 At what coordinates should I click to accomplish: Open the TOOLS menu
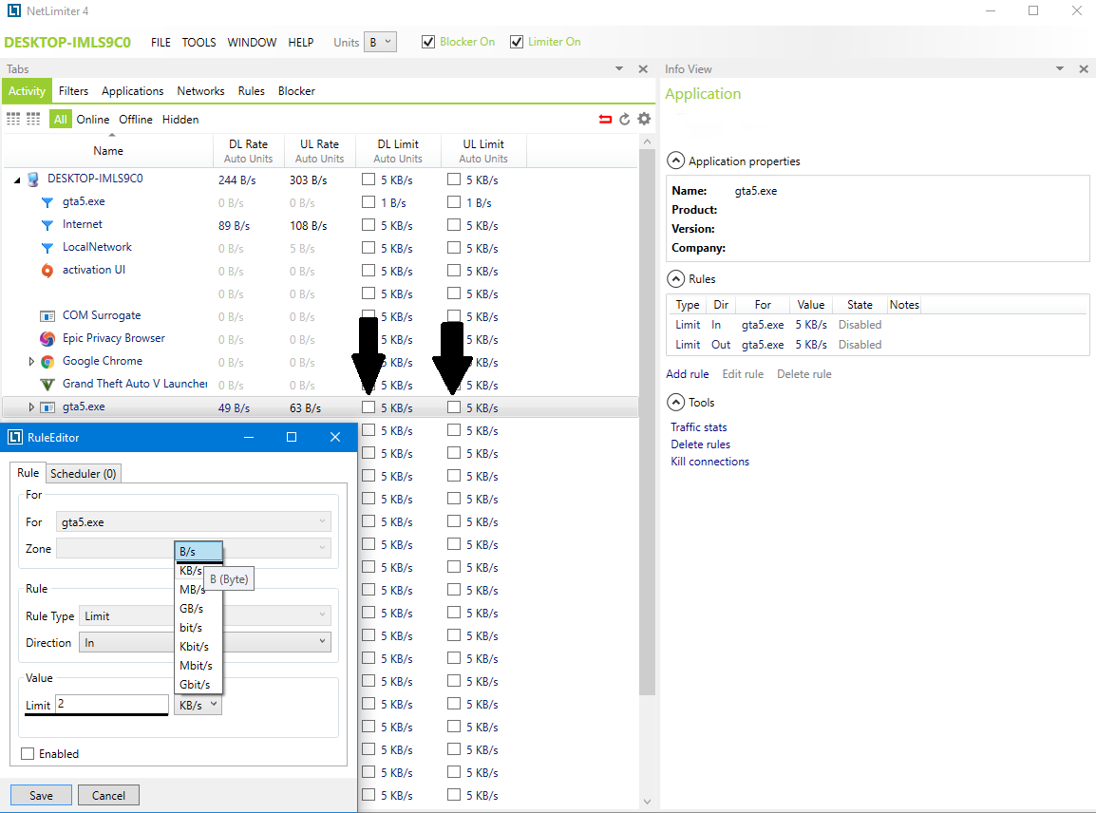pyautogui.click(x=199, y=42)
